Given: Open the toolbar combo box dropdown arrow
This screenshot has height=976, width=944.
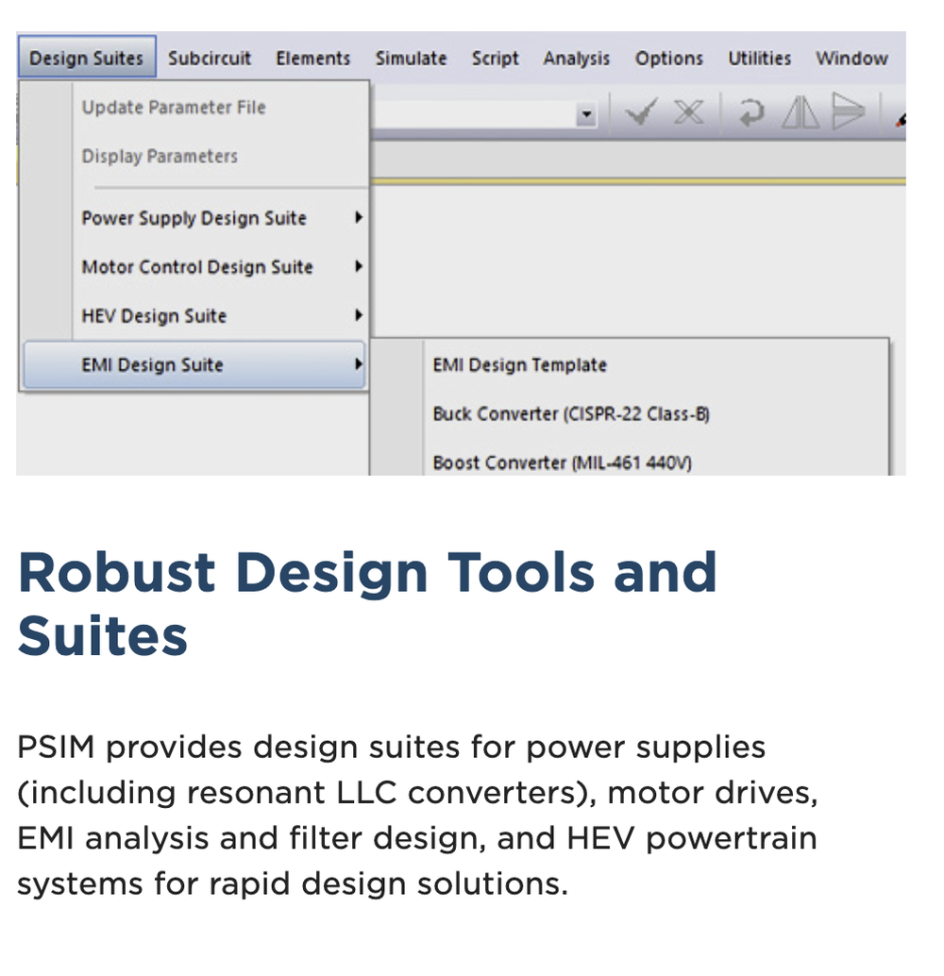Looking at the screenshot, I should (x=586, y=114).
